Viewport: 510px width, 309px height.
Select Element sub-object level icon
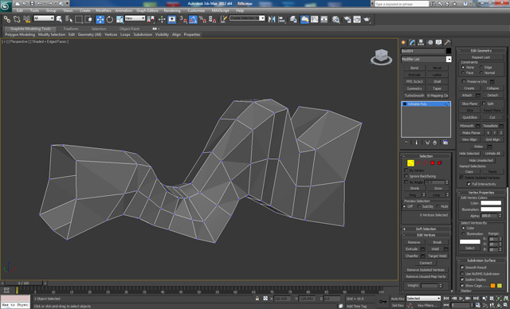pyautogui.click(x=440, y=163)
